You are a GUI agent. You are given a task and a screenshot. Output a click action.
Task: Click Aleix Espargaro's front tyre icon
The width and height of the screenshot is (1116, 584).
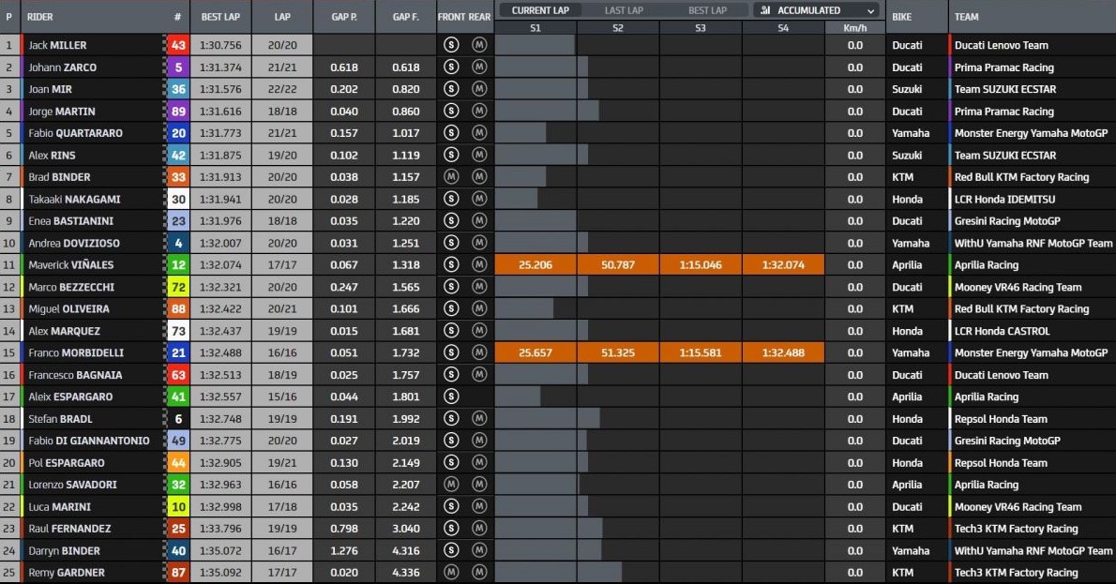pyautogui.click(x=451, y=397)
